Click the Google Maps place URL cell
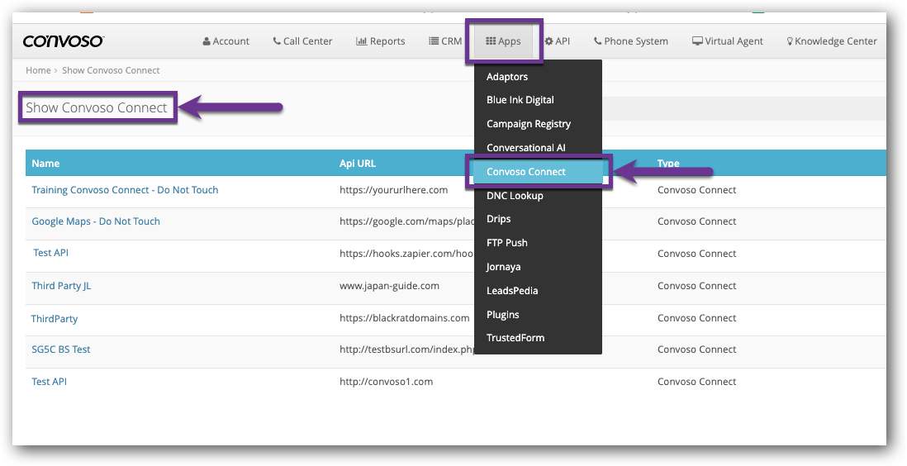907x466 pixels. pyautogui.click(x=407, y=221)
